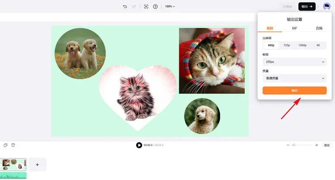Select 480p resolution option

[271, 46]
